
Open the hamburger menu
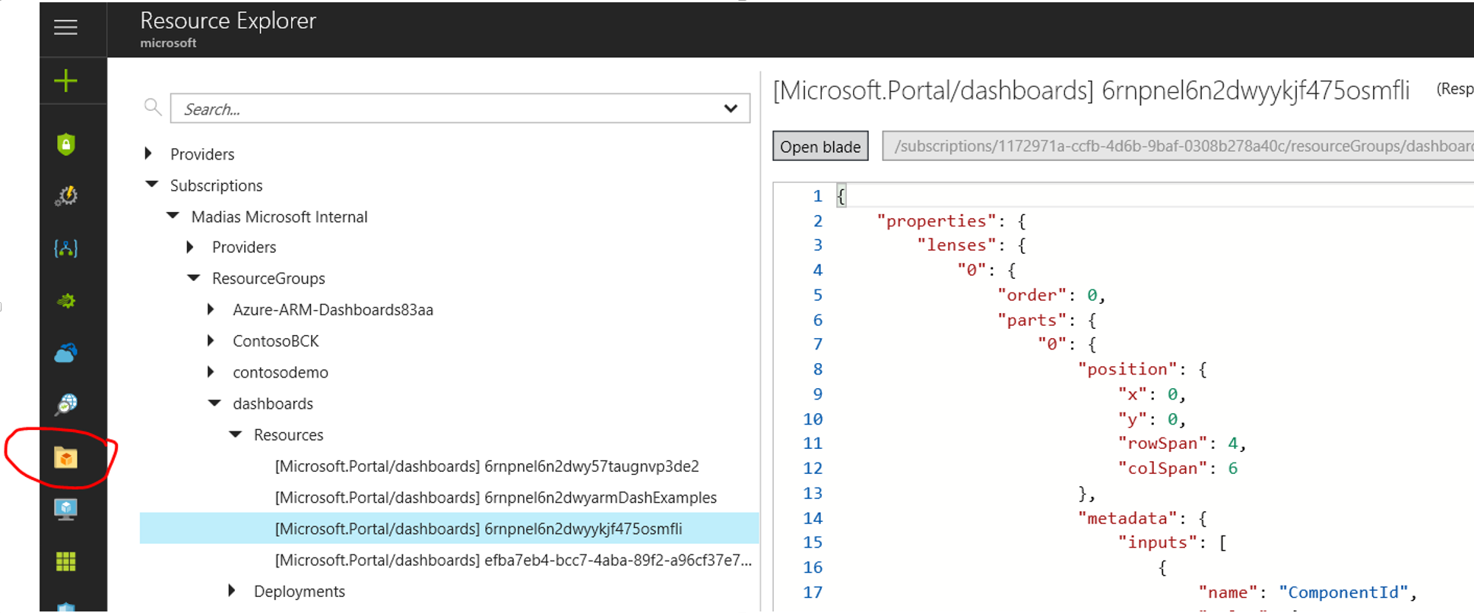(x=66, y=28)
